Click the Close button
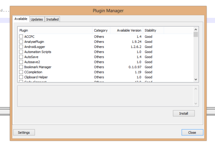The width and height of the screenshot is (215, 148). pyautogui.click(x=192, y=132)
